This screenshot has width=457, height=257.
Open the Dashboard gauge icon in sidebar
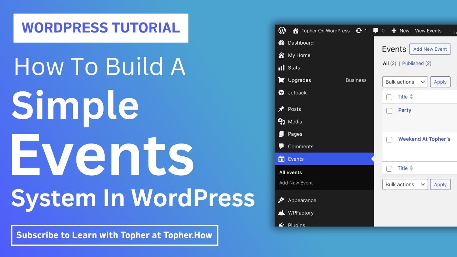[281, 43]
